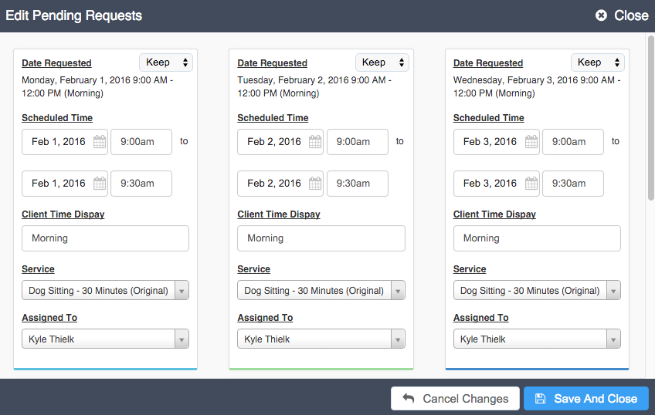Click the Save And Close button
655x415 pixels.
coord(586,399)
